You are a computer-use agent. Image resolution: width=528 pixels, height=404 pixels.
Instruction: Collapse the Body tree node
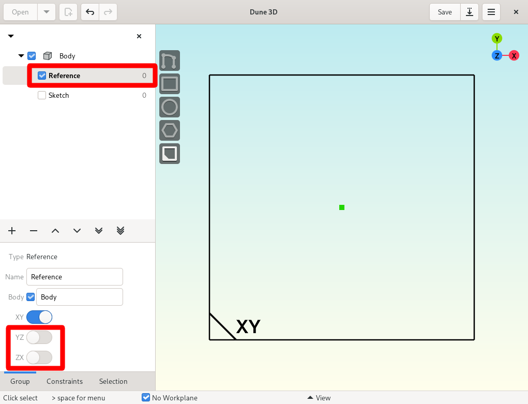click(x=21, y=56)
